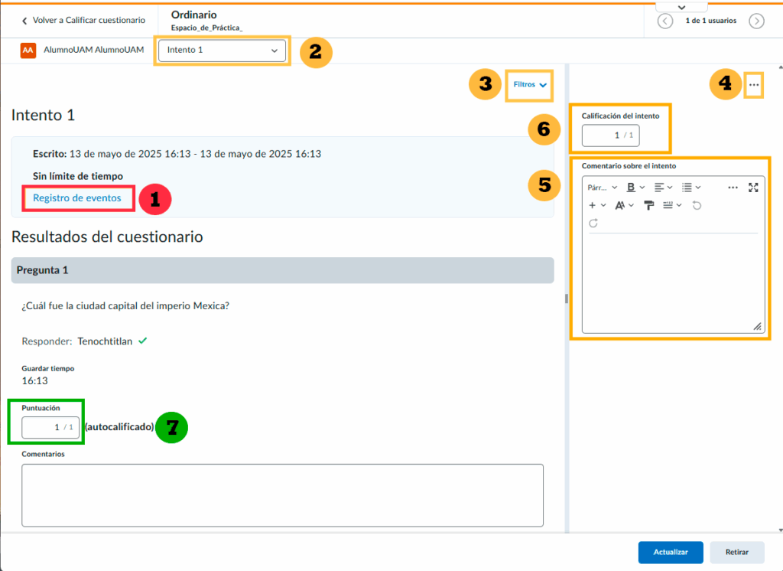Click the bulleted list icon
Viewport: 783px width, 571px height.
687,188
